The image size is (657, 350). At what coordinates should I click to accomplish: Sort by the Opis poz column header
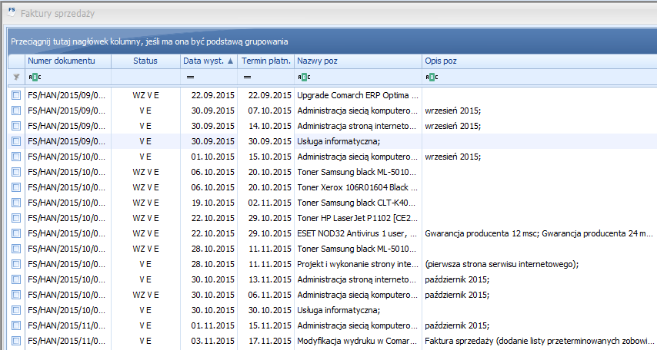[540, 61]
